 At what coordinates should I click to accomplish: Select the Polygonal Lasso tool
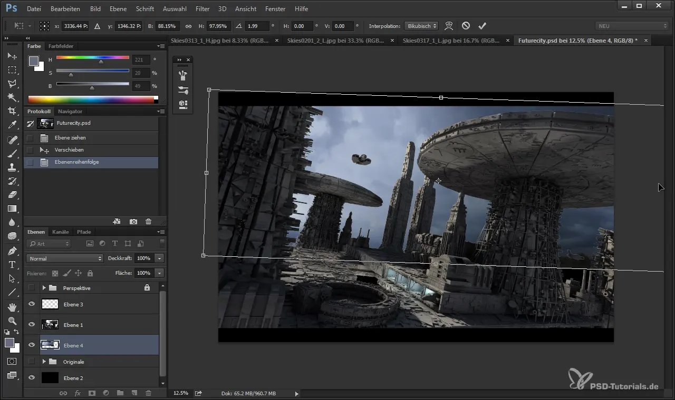click(x=12, y=83)
